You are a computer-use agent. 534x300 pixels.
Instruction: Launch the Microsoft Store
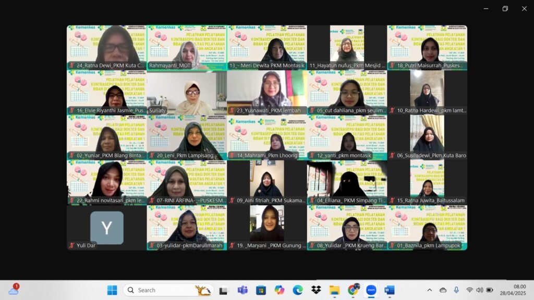click(x=261, y=290)
